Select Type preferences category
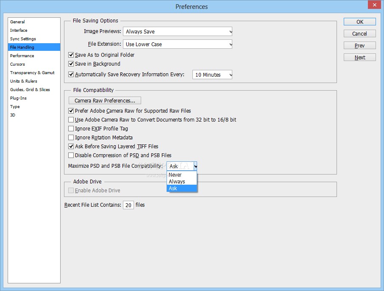Viewport: 384px width, 291px height. (34, 106)
